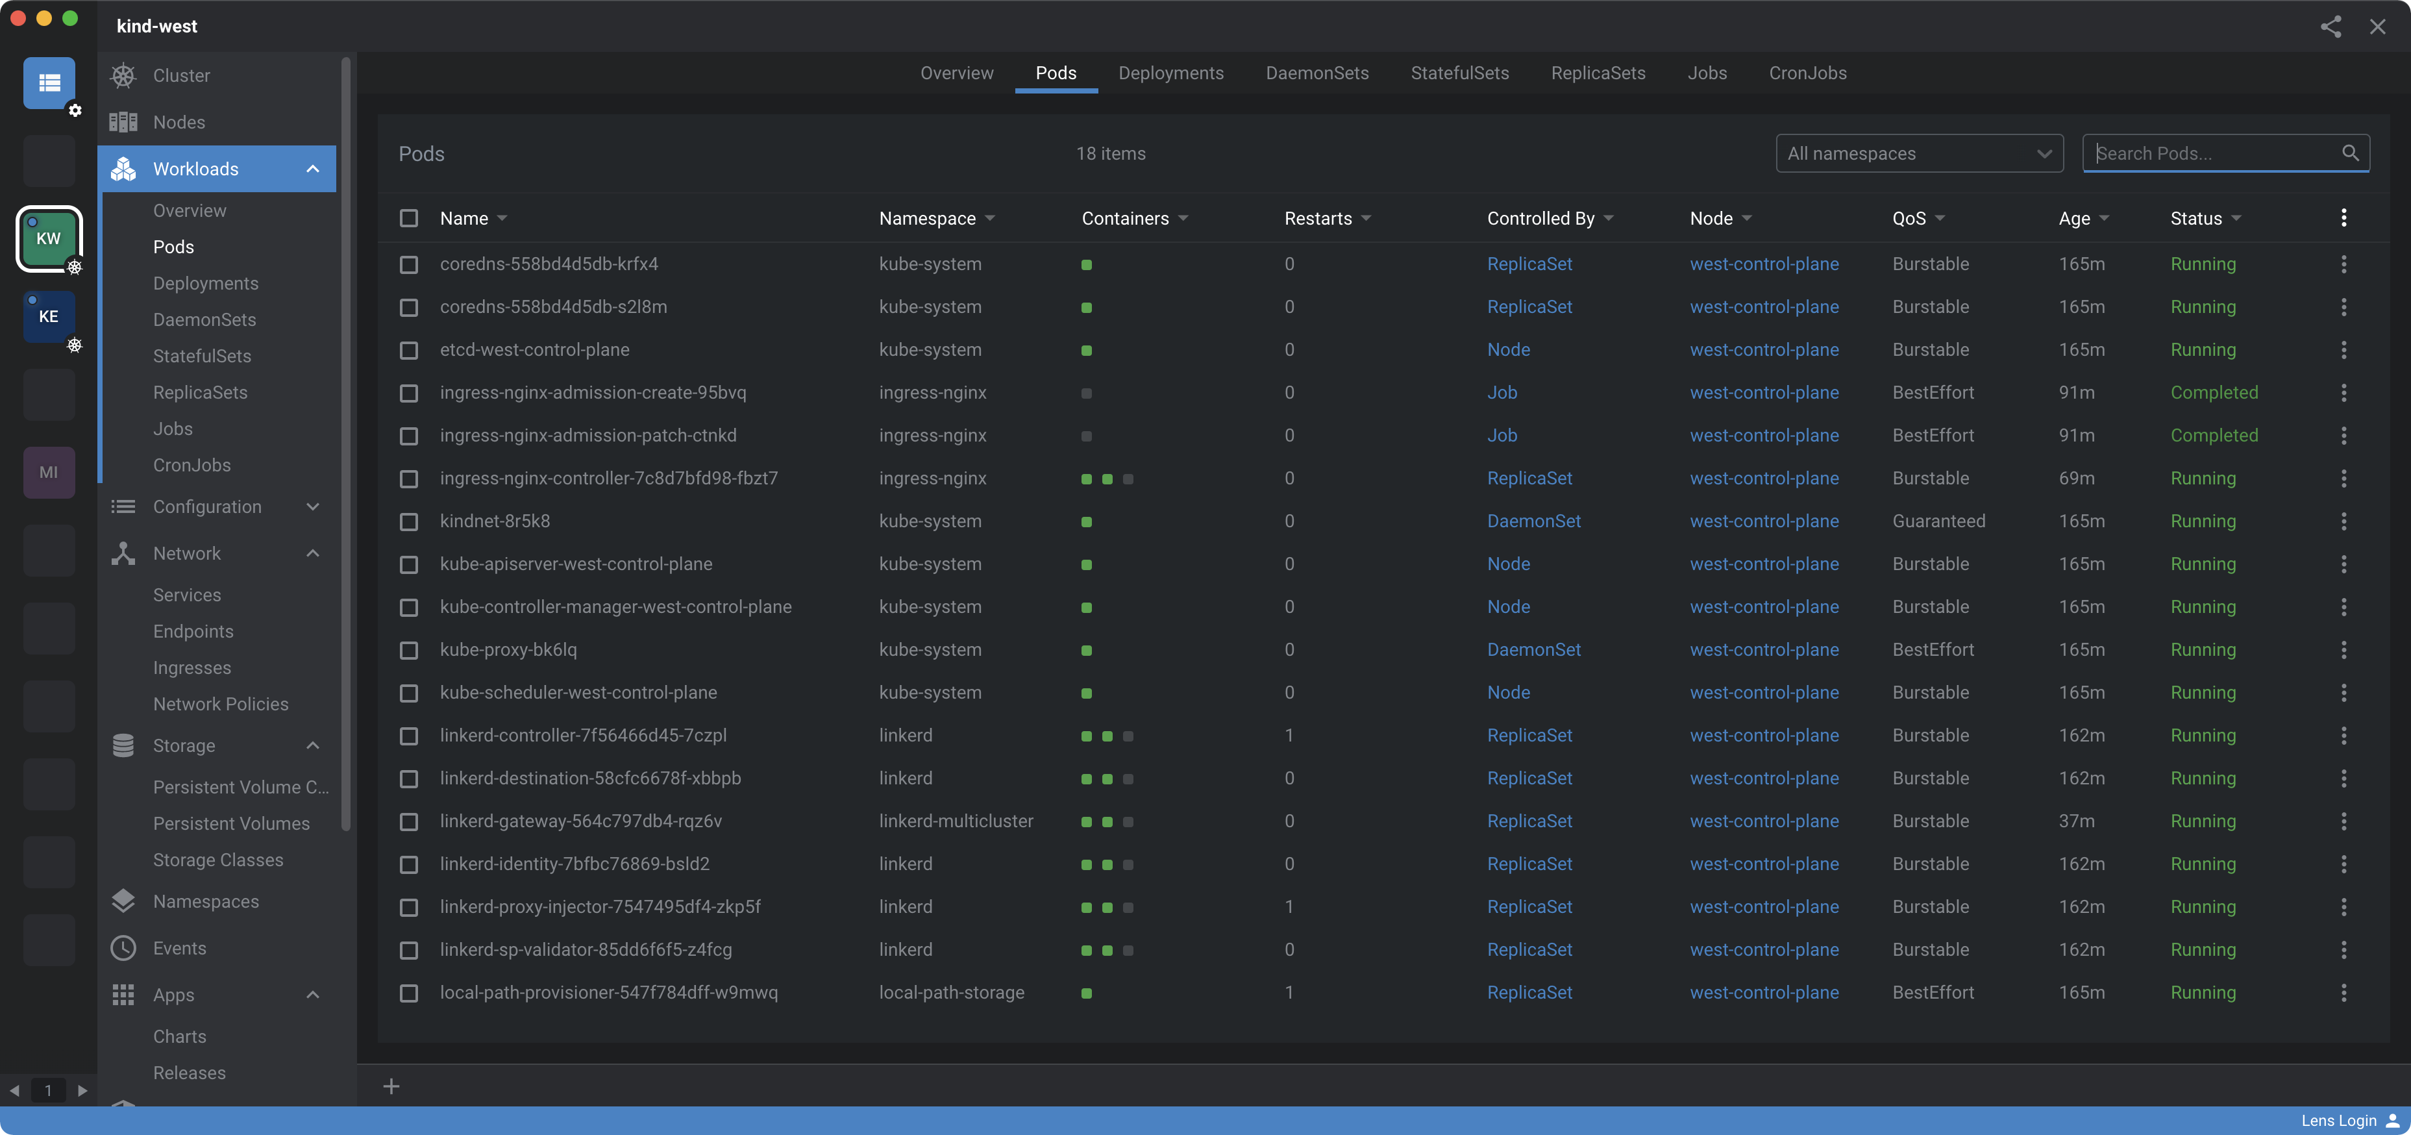Sort pods by Name column arrow
This screenshot has width=2411, height=1135.
502,218
